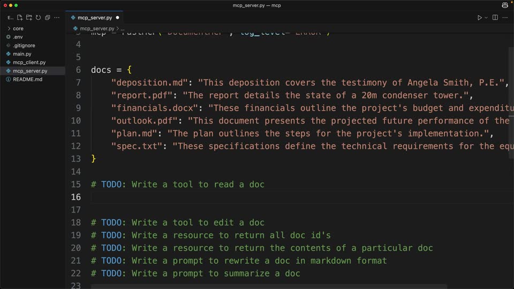Click the window title mcp_server.py — mcp

(x=256, y=5)
